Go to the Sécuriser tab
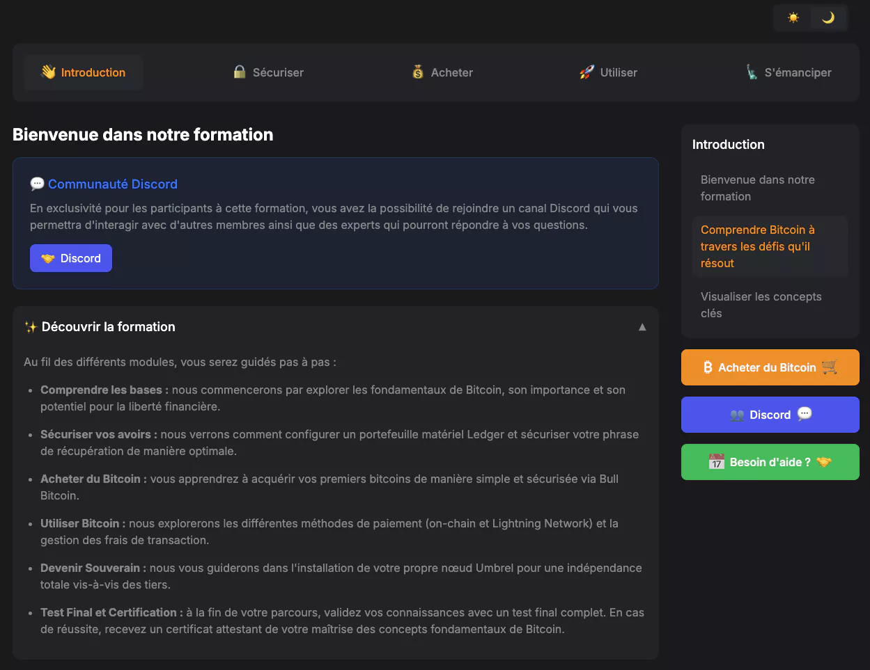 tap(269, 72)
